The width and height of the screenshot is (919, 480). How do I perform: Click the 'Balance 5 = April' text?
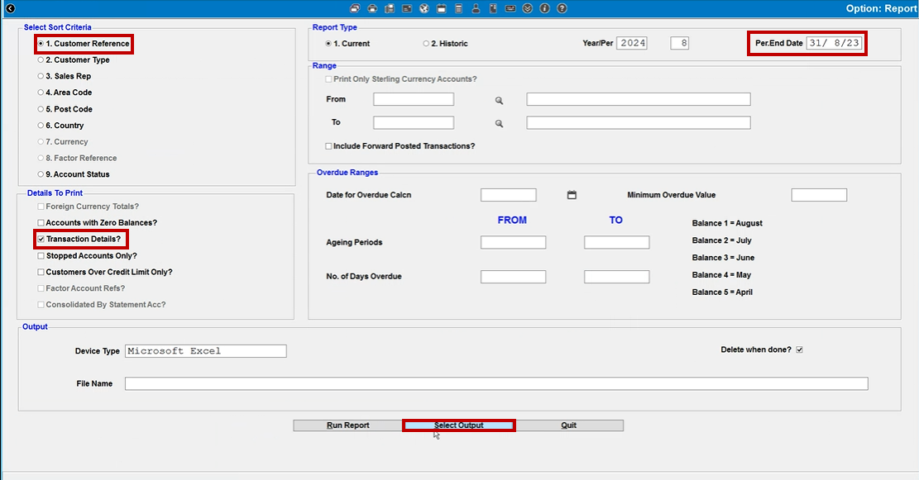click(x=723, y=292)
